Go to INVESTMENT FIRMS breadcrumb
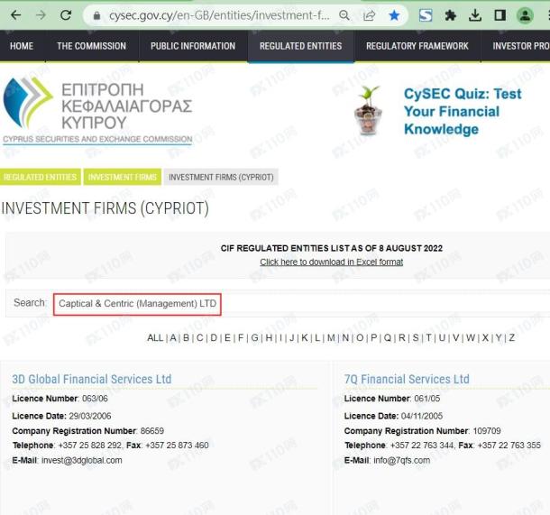The image size is (550, 515). (x=123, y=177)
